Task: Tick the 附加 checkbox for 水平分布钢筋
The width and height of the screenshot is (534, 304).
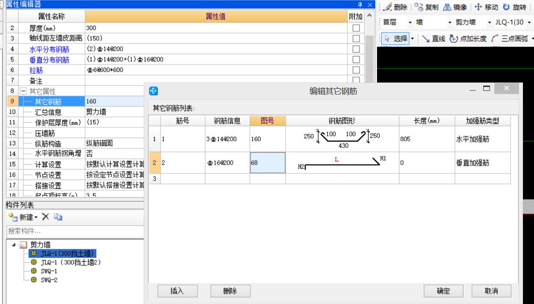Action: pyautogui.click(x=357, y=49)
